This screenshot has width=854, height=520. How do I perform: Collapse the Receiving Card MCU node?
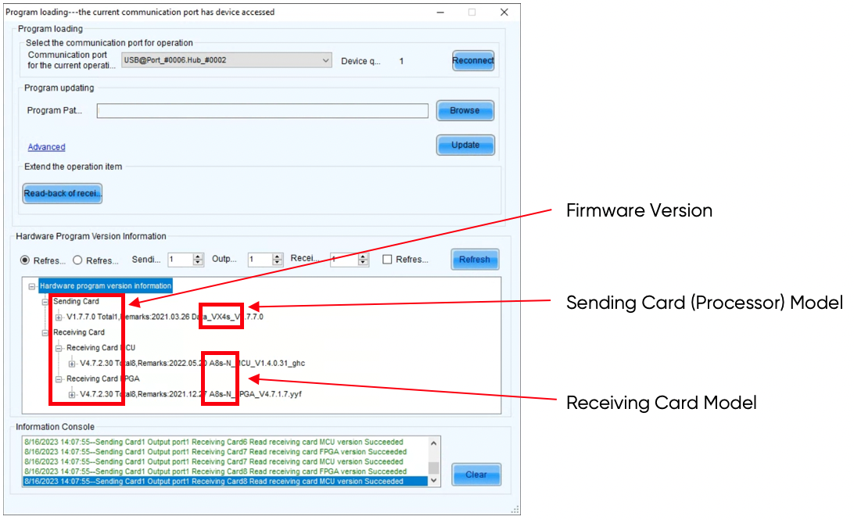click(x=59, y=347)
